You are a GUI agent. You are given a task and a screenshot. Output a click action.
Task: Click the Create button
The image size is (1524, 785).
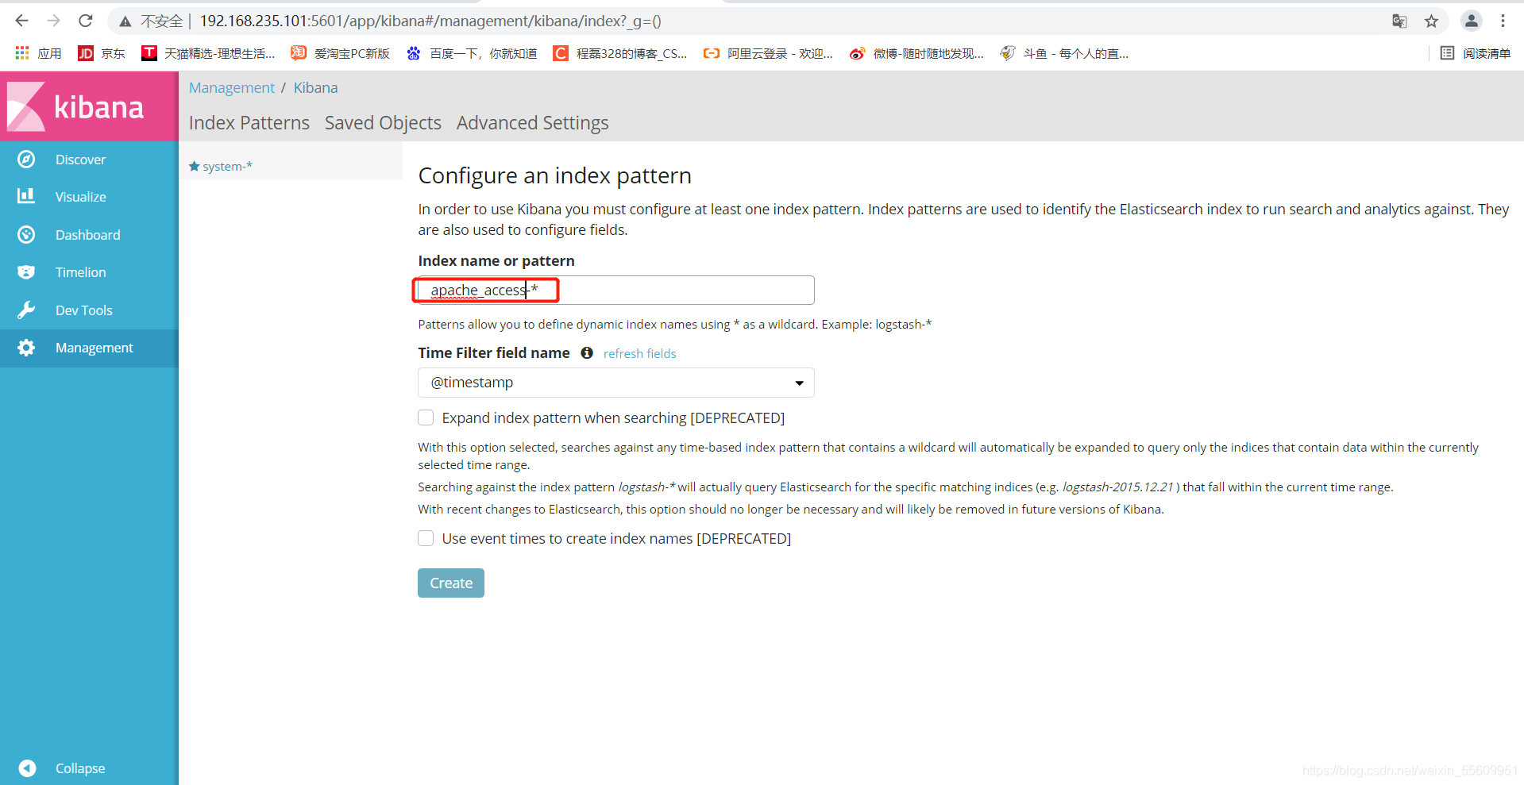pos(451,583)
